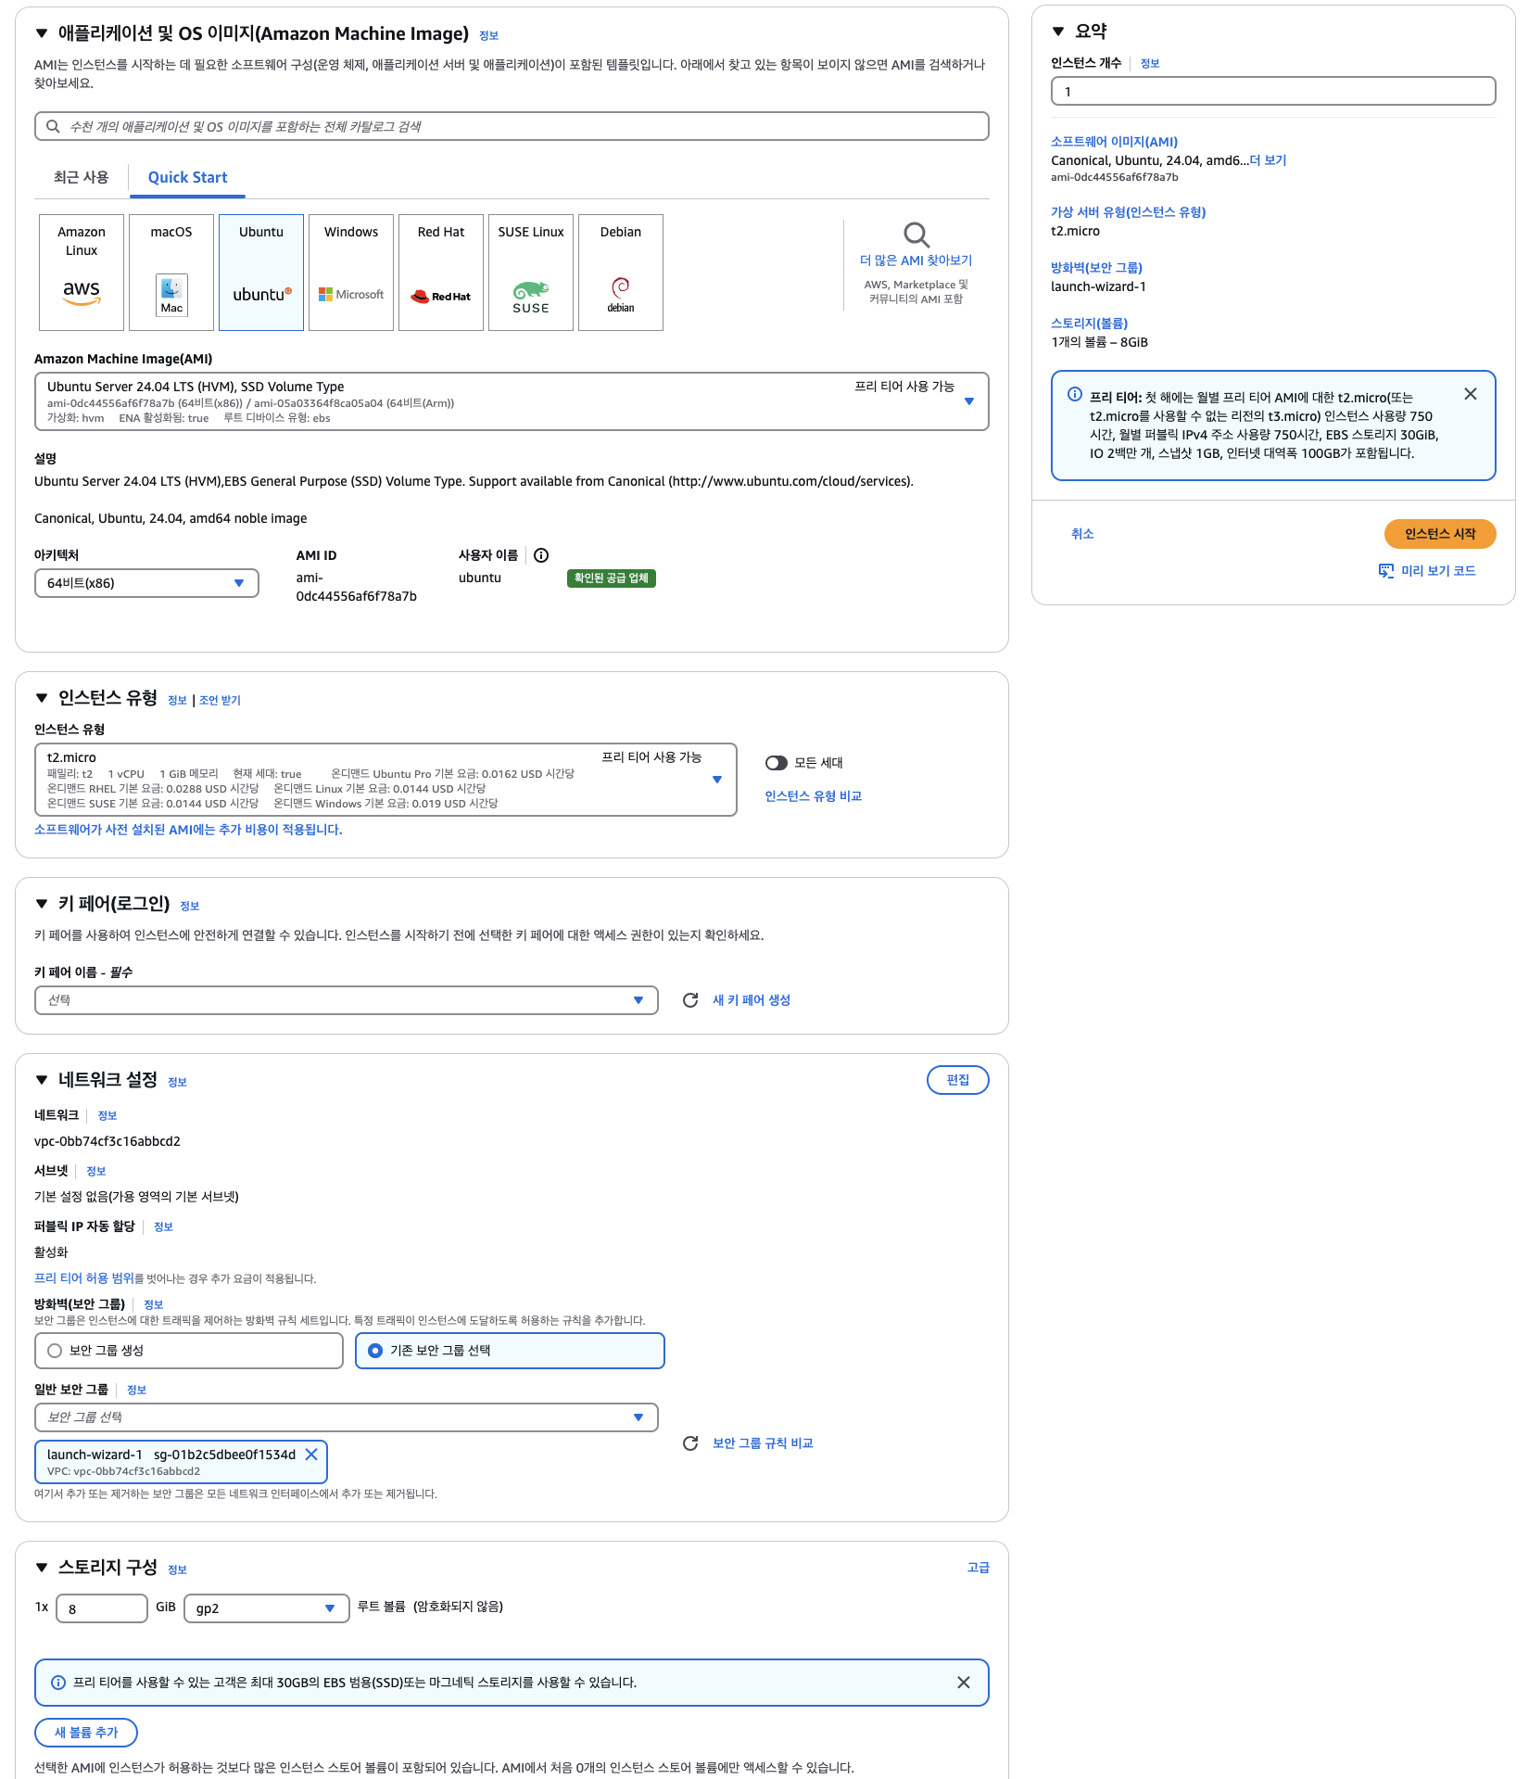
Task: Pick the Debian AMI tile
Action: point(621,273)
